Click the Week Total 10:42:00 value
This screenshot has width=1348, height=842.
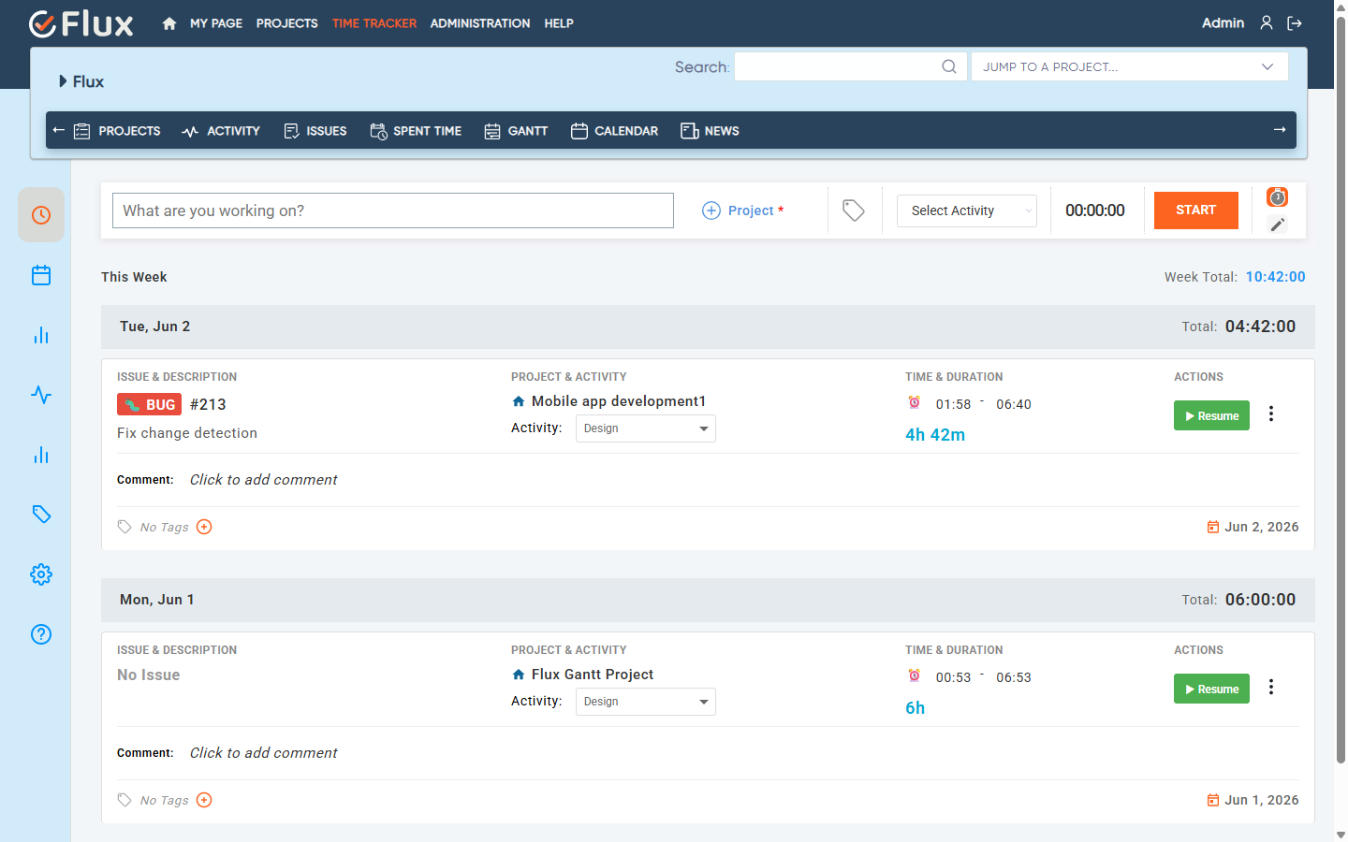[1275, 277]
